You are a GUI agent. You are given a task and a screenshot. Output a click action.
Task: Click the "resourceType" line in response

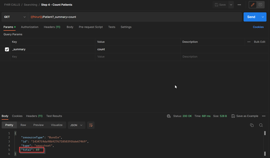click(42, 137)
